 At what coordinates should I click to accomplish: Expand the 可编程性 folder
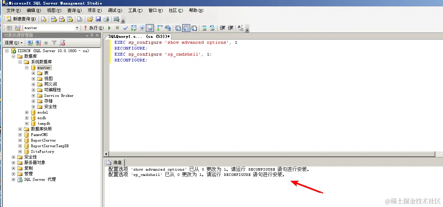[x=34, y=90]
